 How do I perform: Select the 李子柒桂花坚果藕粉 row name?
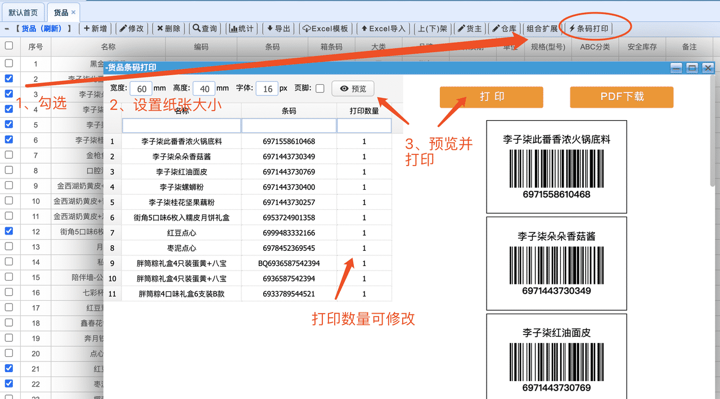(x=182, y=203)
